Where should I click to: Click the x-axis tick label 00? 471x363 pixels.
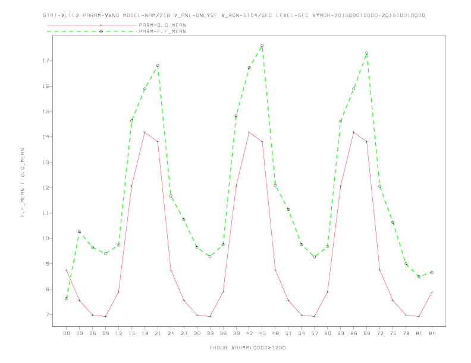coord(67,333)
